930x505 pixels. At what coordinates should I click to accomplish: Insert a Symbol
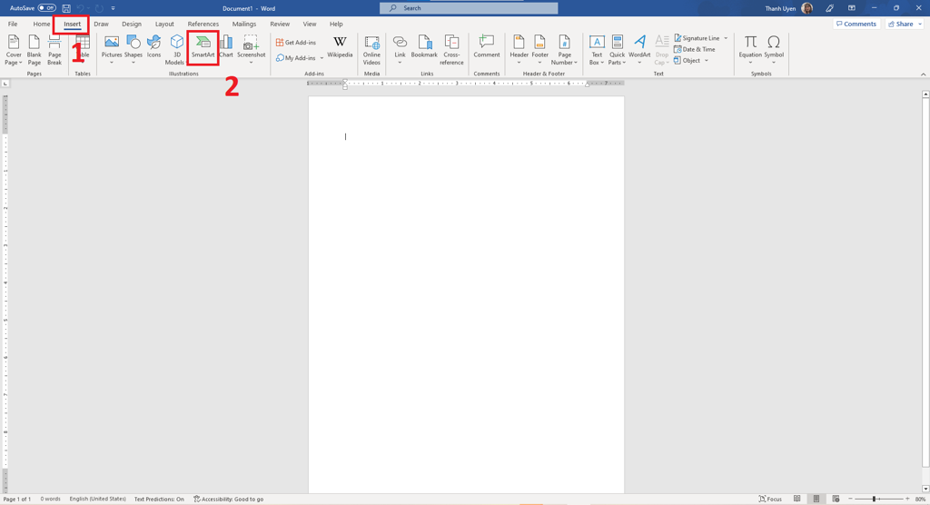tap(774, 49)
